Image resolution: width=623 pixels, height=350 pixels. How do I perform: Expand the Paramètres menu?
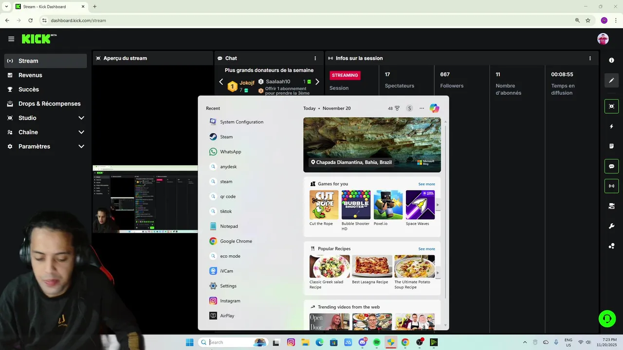[x=46, y=146]
